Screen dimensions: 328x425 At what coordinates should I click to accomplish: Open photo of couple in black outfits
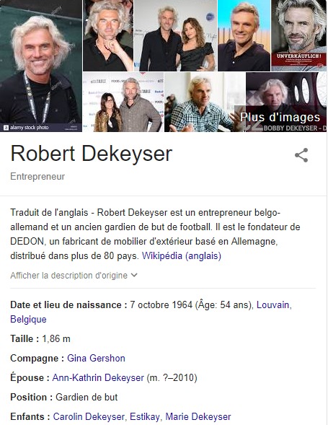[175, 35]
